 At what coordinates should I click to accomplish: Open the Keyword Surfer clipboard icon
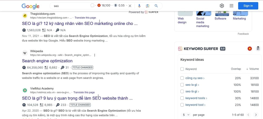[258, 48]
